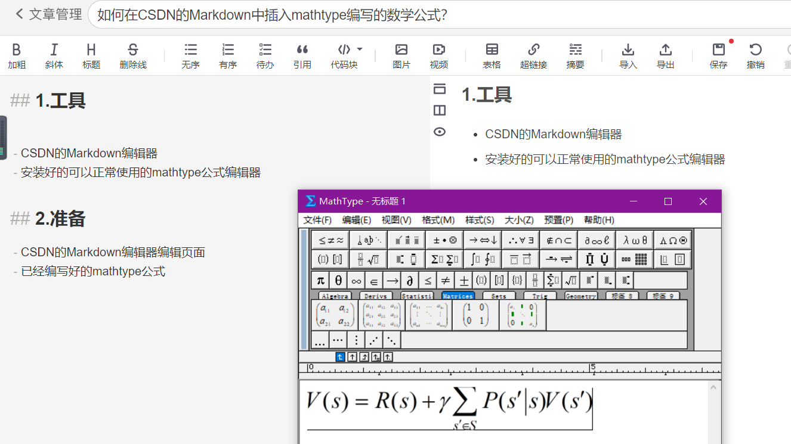Insert ≠ symbol from small bar
The image size is (791, 444).
446,280
